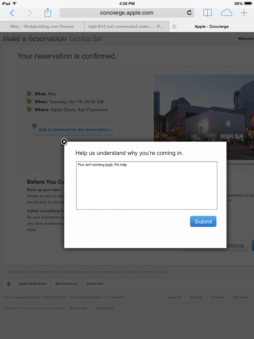Submit the reservation comment
Viewport: 254px width, 339px height.
203,221
